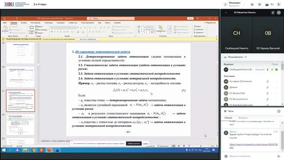Switch to Анимация ribbon tab

(x=61, y=23)
